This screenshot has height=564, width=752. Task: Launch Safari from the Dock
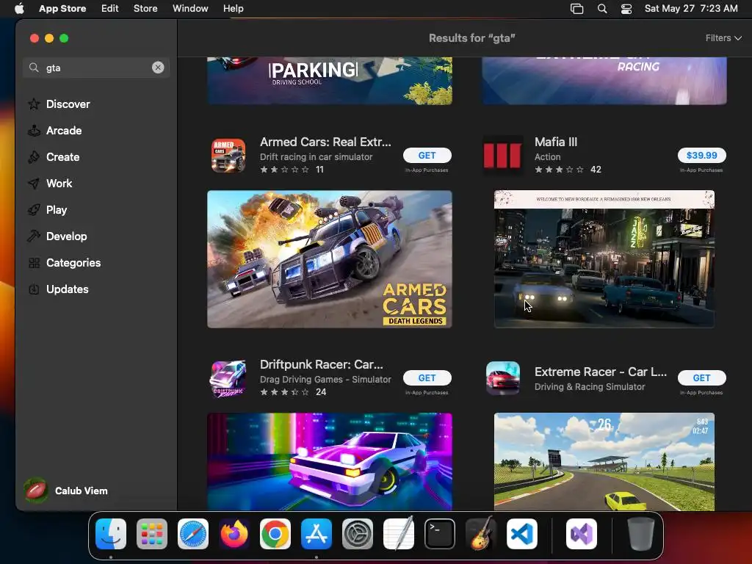click(193, 534)
